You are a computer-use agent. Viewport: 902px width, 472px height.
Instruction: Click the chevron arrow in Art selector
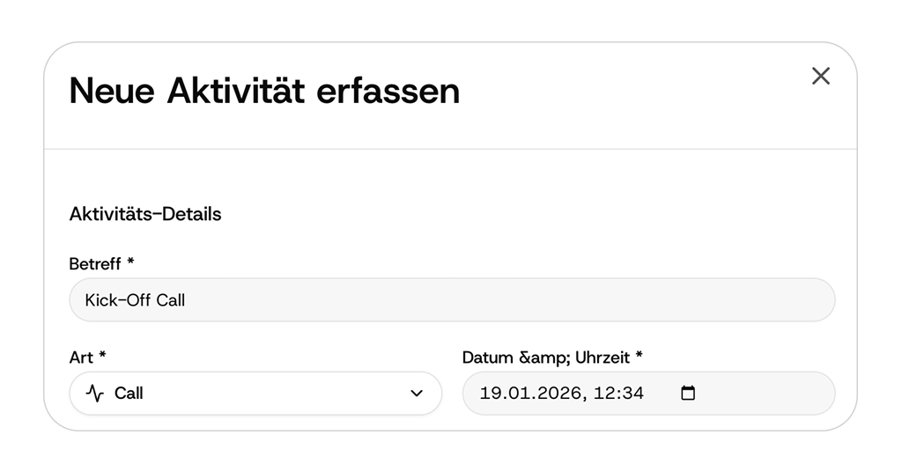tap(417, 394)
